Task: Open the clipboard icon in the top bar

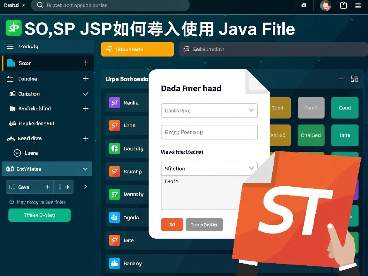Action: 343,5
